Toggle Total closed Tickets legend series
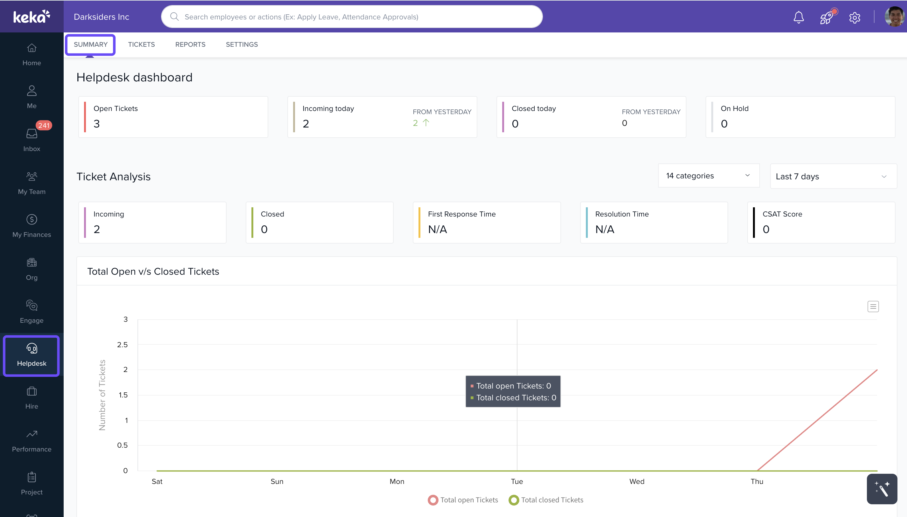This screenshot has height=517, width=907. [546, 500]
